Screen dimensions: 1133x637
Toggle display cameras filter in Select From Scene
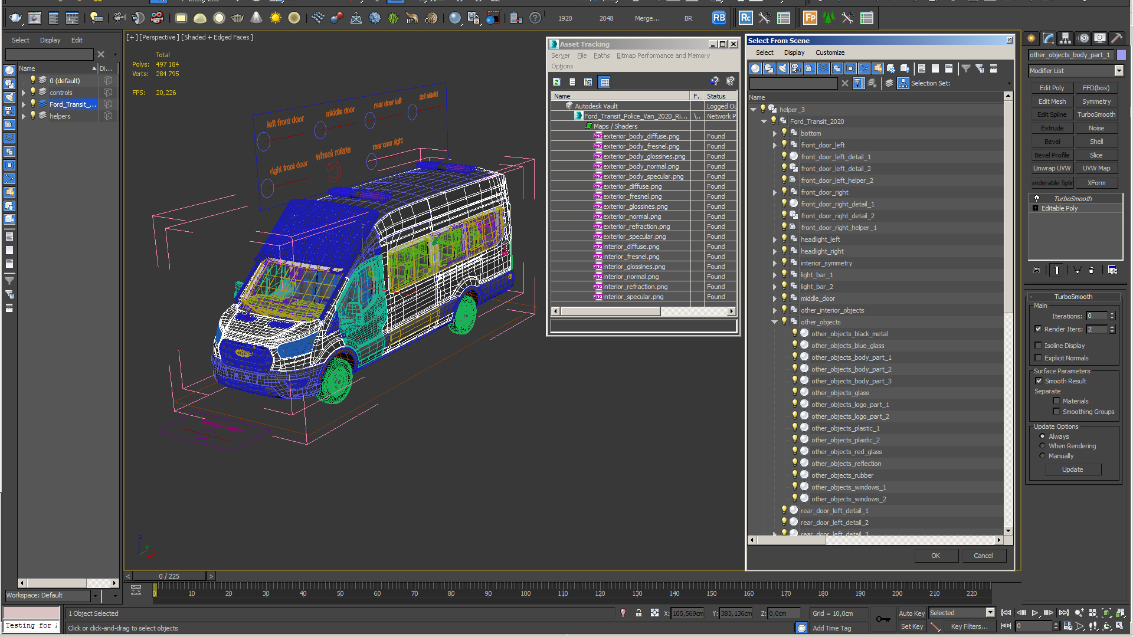click(x=796, y=68)
